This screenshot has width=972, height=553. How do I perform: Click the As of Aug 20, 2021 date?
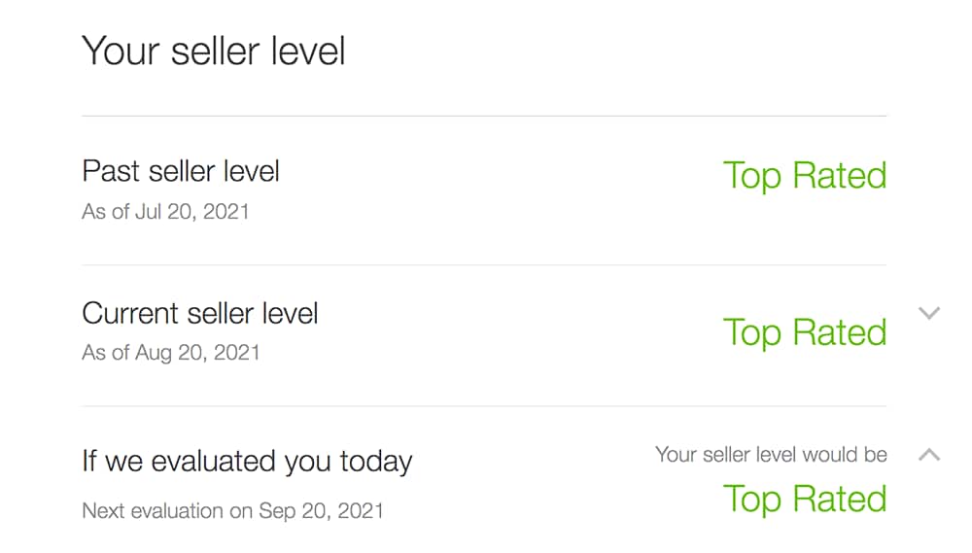pyautogui.click(x=170, y=353)
